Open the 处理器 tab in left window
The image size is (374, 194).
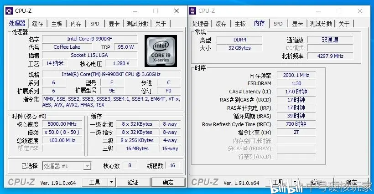pyautogui.click(x=17, y=23)
